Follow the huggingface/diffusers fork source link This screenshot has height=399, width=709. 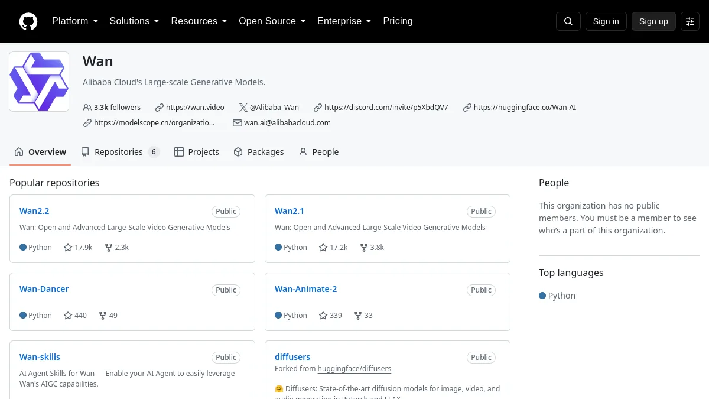pyautogui.click(x=354, y=369)
